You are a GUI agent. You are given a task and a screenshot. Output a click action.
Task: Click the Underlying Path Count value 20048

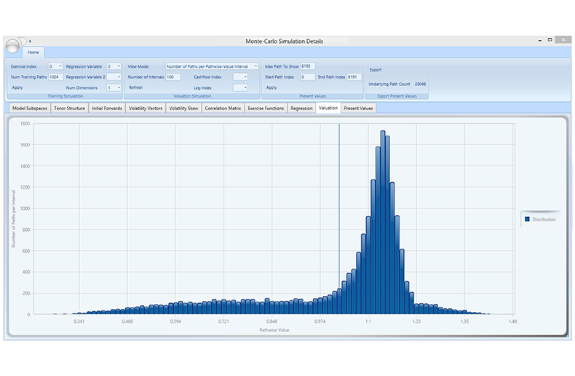(420, 84)
